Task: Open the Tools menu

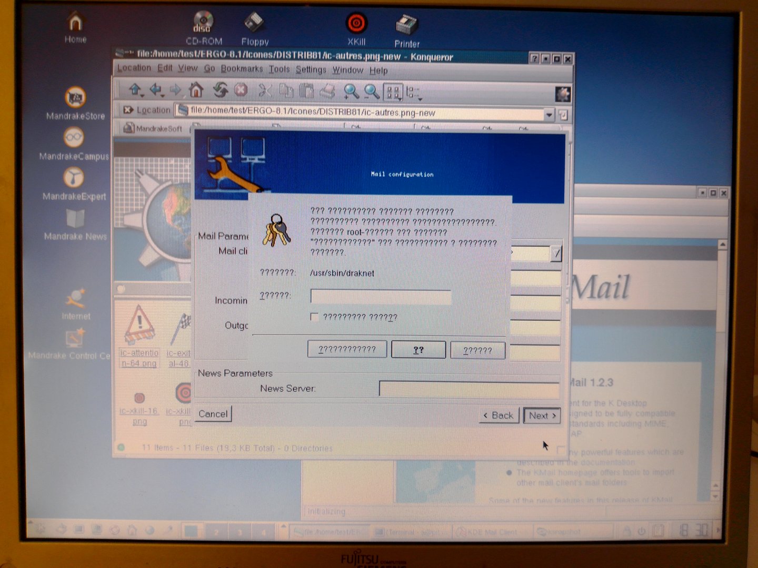Action: 279,69
